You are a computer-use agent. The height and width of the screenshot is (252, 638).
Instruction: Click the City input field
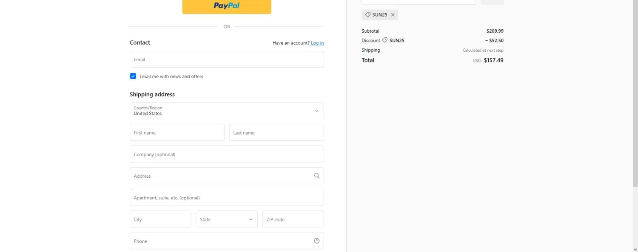point(160,219)
